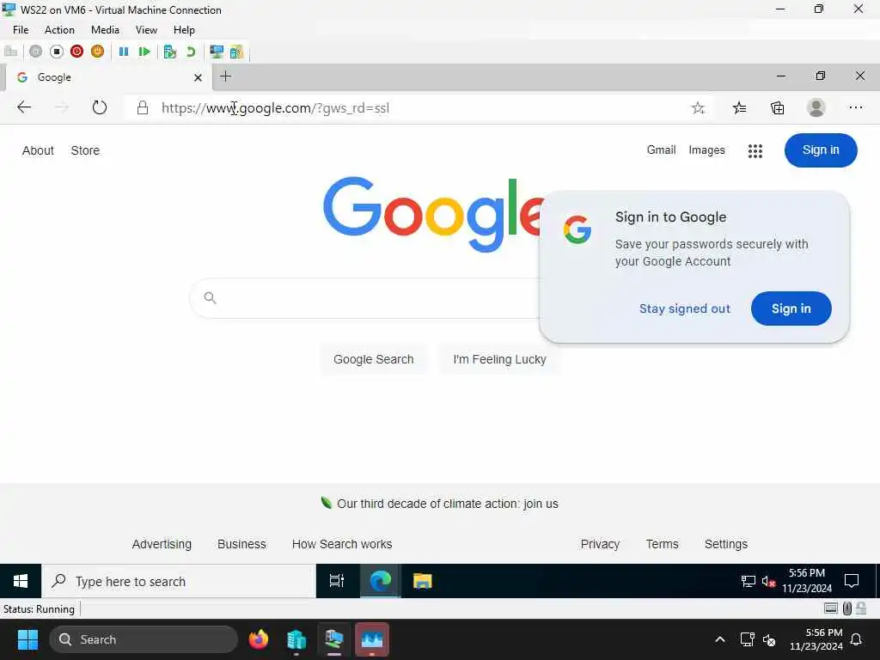
Task: Turn off the VM with the stop icon
Action: pyautogui.click(x=56, y=52)
